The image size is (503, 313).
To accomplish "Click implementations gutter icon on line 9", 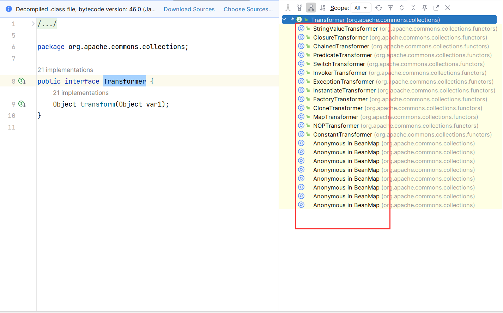I will tap(22, 104).
